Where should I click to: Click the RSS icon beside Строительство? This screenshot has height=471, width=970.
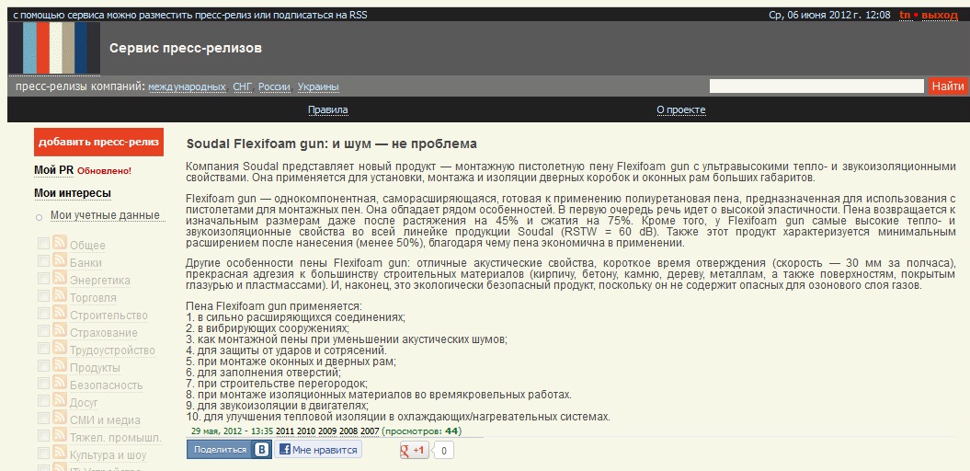60,313
